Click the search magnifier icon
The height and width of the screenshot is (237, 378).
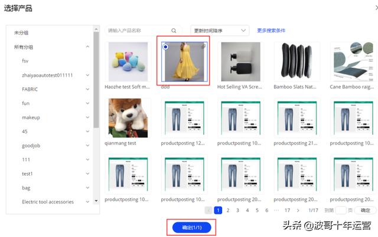pyautogui.click(x=174, y=31)
